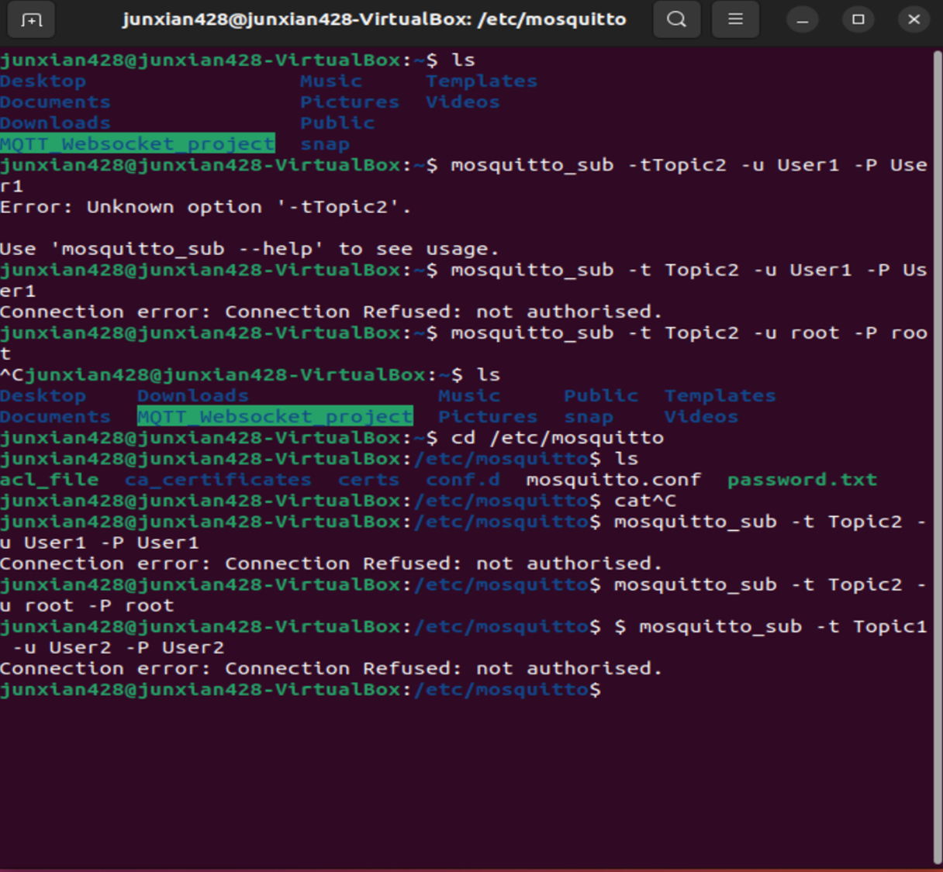Select the Desktop folder name in the first listing

click(x=43, y=81)
